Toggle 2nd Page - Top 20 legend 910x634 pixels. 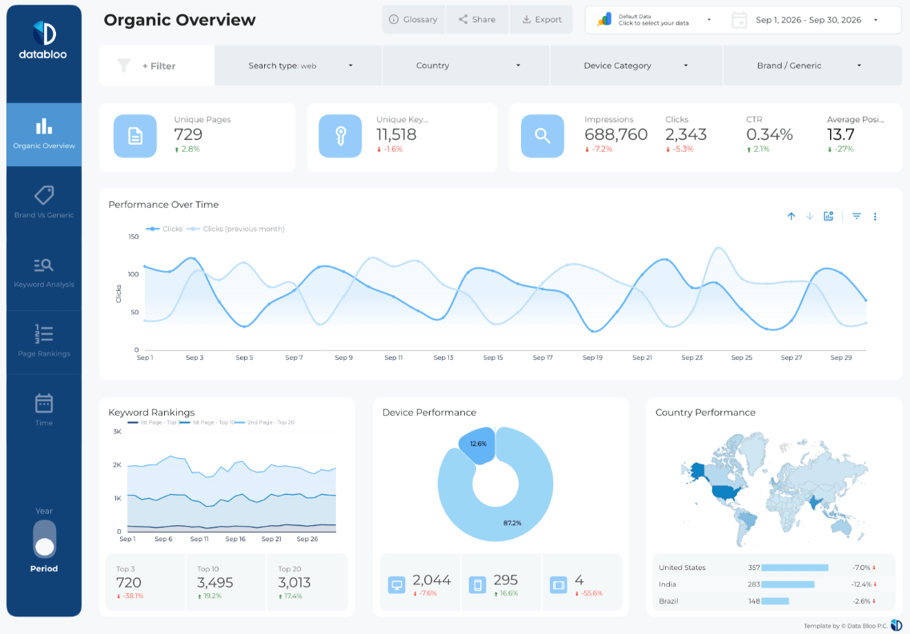tap(265, 422)
